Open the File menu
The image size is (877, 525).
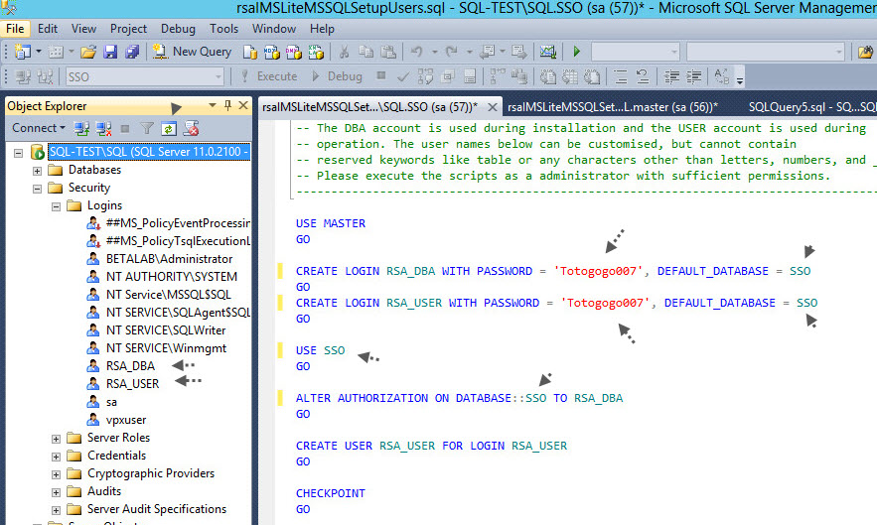(15, 29)
